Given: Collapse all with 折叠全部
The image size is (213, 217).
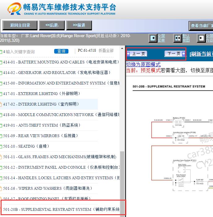Looking at the screenshot, I should click(x=106, y=51).
